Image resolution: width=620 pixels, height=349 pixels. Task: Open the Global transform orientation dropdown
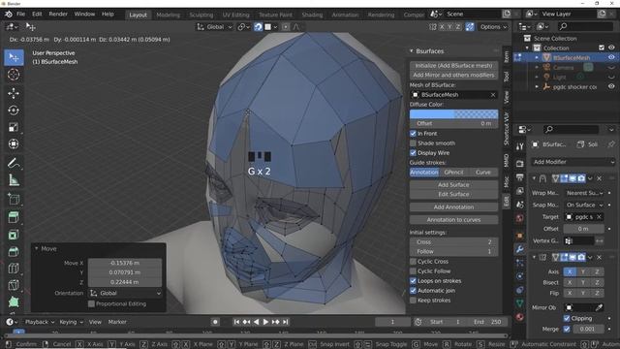click(215, 27)
